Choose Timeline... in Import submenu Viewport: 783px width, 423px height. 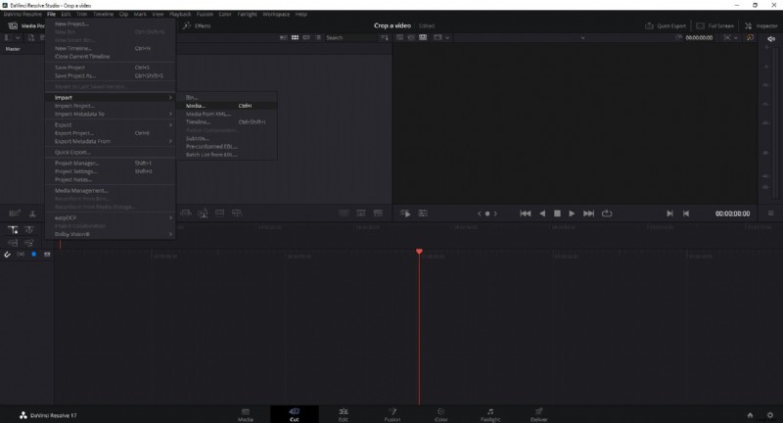227,121
